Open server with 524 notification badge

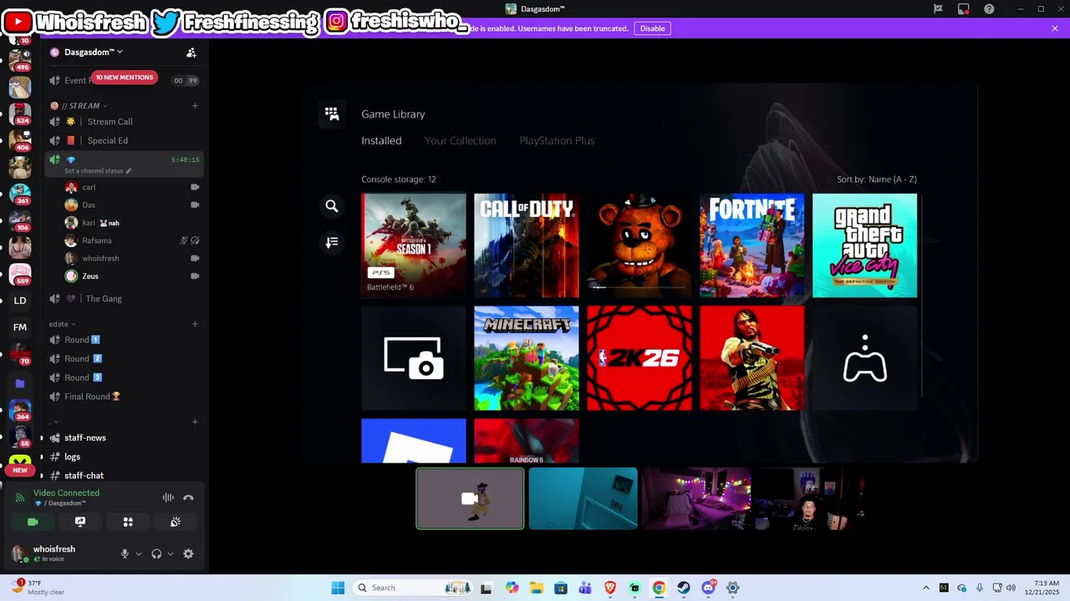[20, 113]
